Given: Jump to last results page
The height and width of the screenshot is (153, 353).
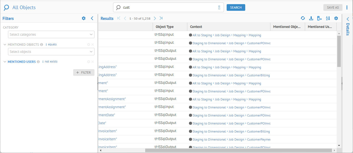Looking at the screenshot, I should point(161,18).
